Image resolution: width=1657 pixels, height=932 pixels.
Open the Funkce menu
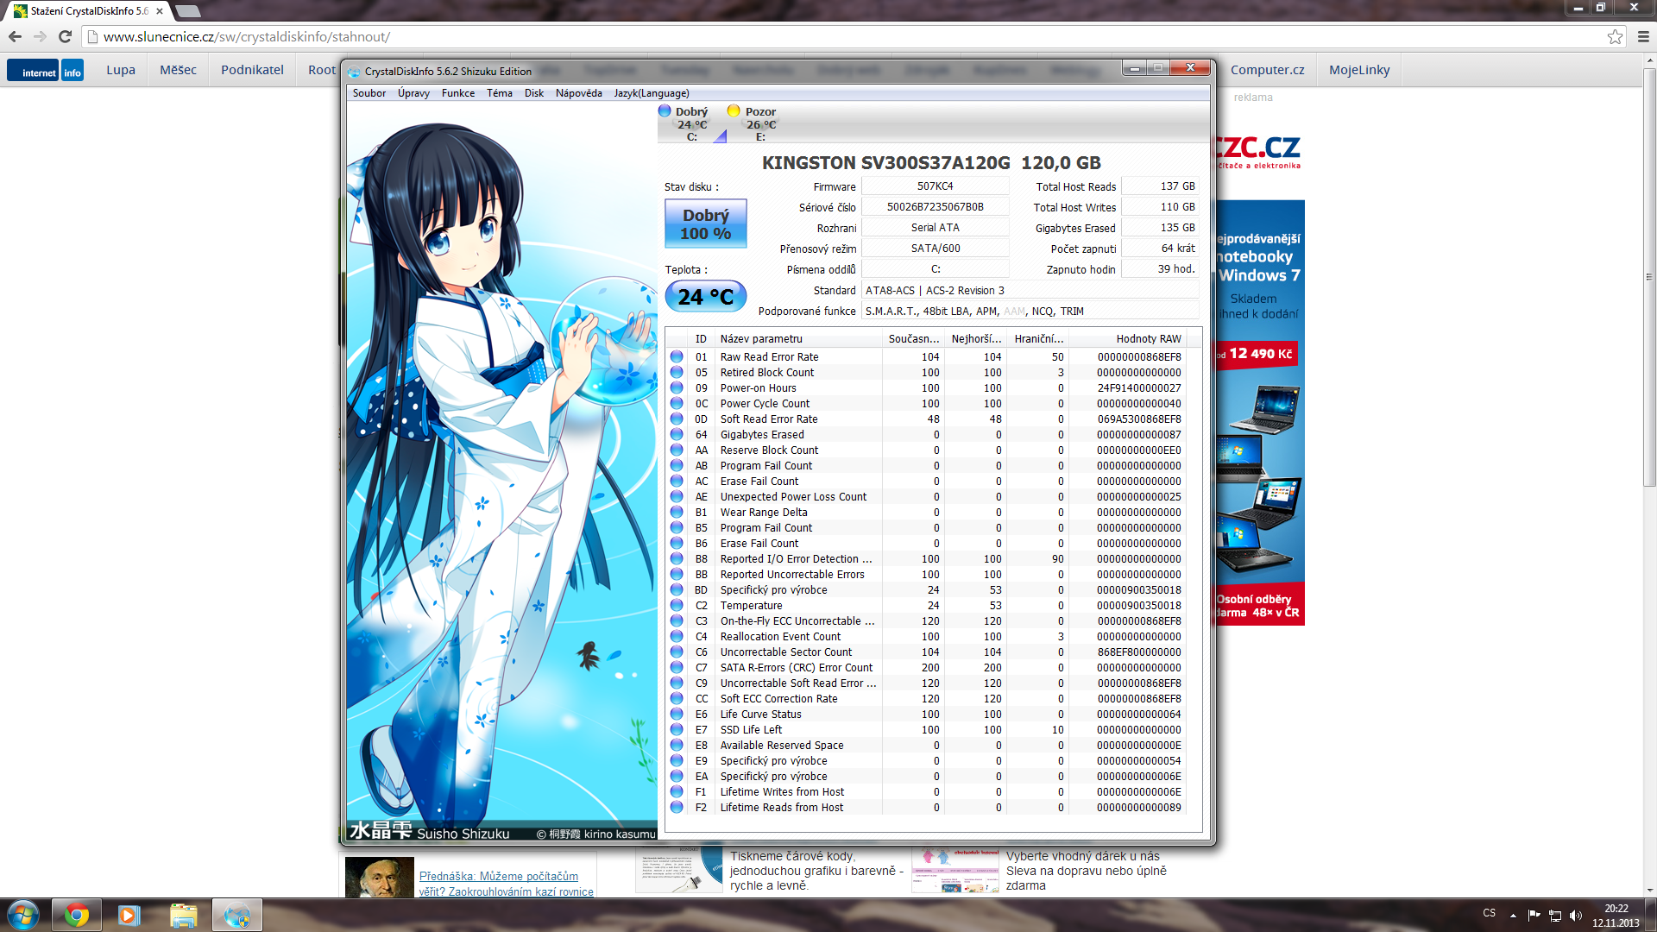(x=457, y=93)
